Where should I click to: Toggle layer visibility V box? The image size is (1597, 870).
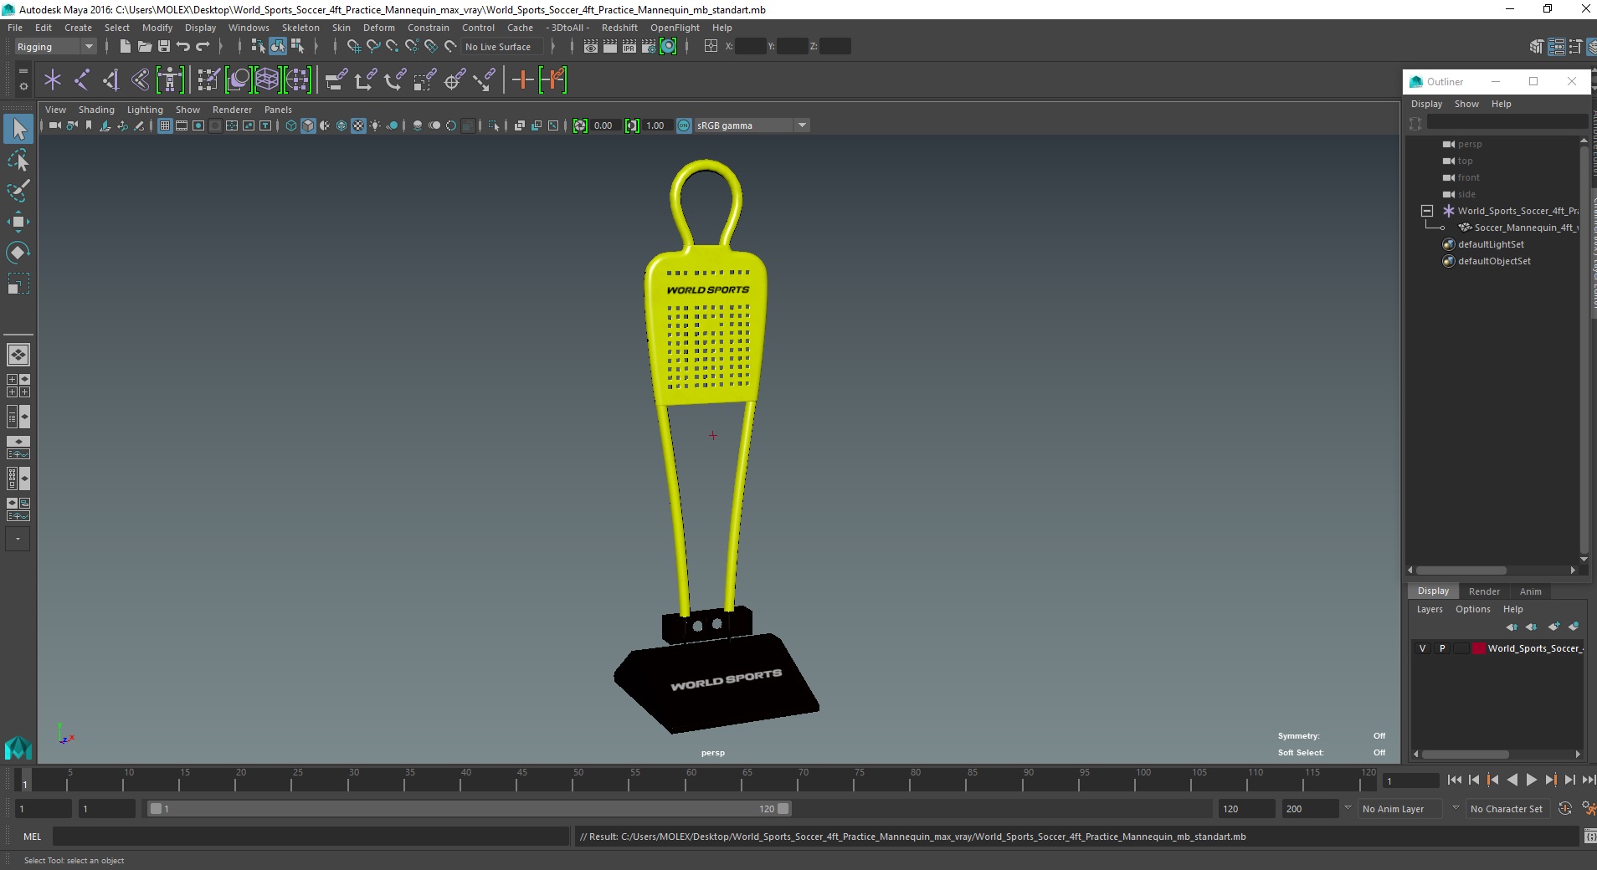(1422, 648)
